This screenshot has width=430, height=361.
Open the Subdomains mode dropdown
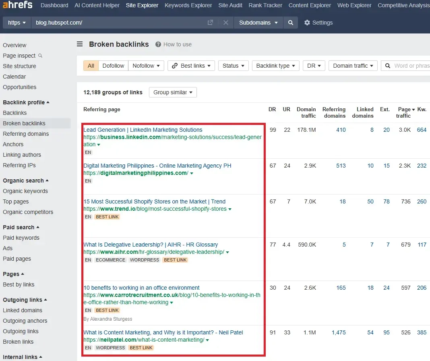(x=258, y=23)
